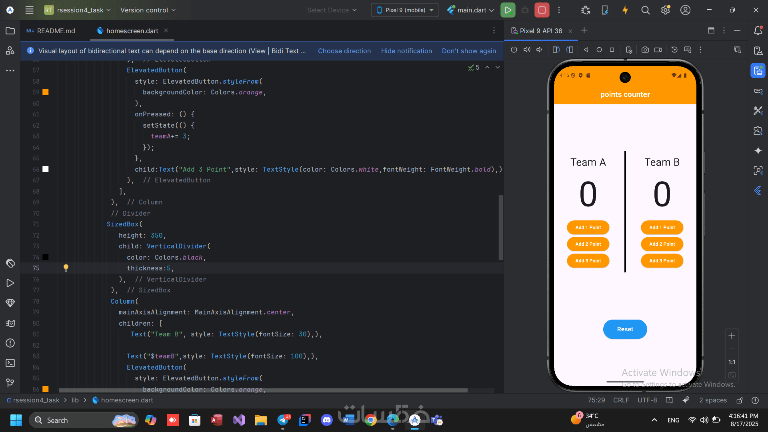This screenshot has width=768, height=432.
Task: Open Search Everywhere magnifier icon
Action: [645, 10]
